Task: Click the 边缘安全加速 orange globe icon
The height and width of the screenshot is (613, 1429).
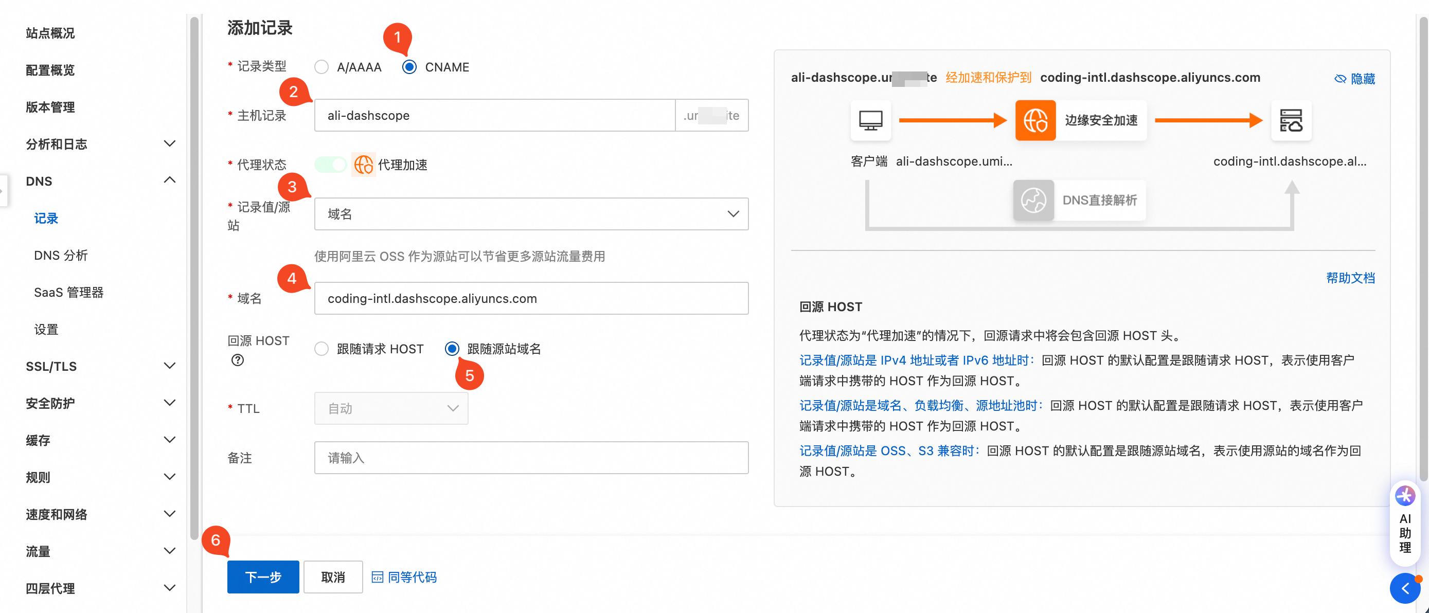Action: click(x=1035, y=120)
